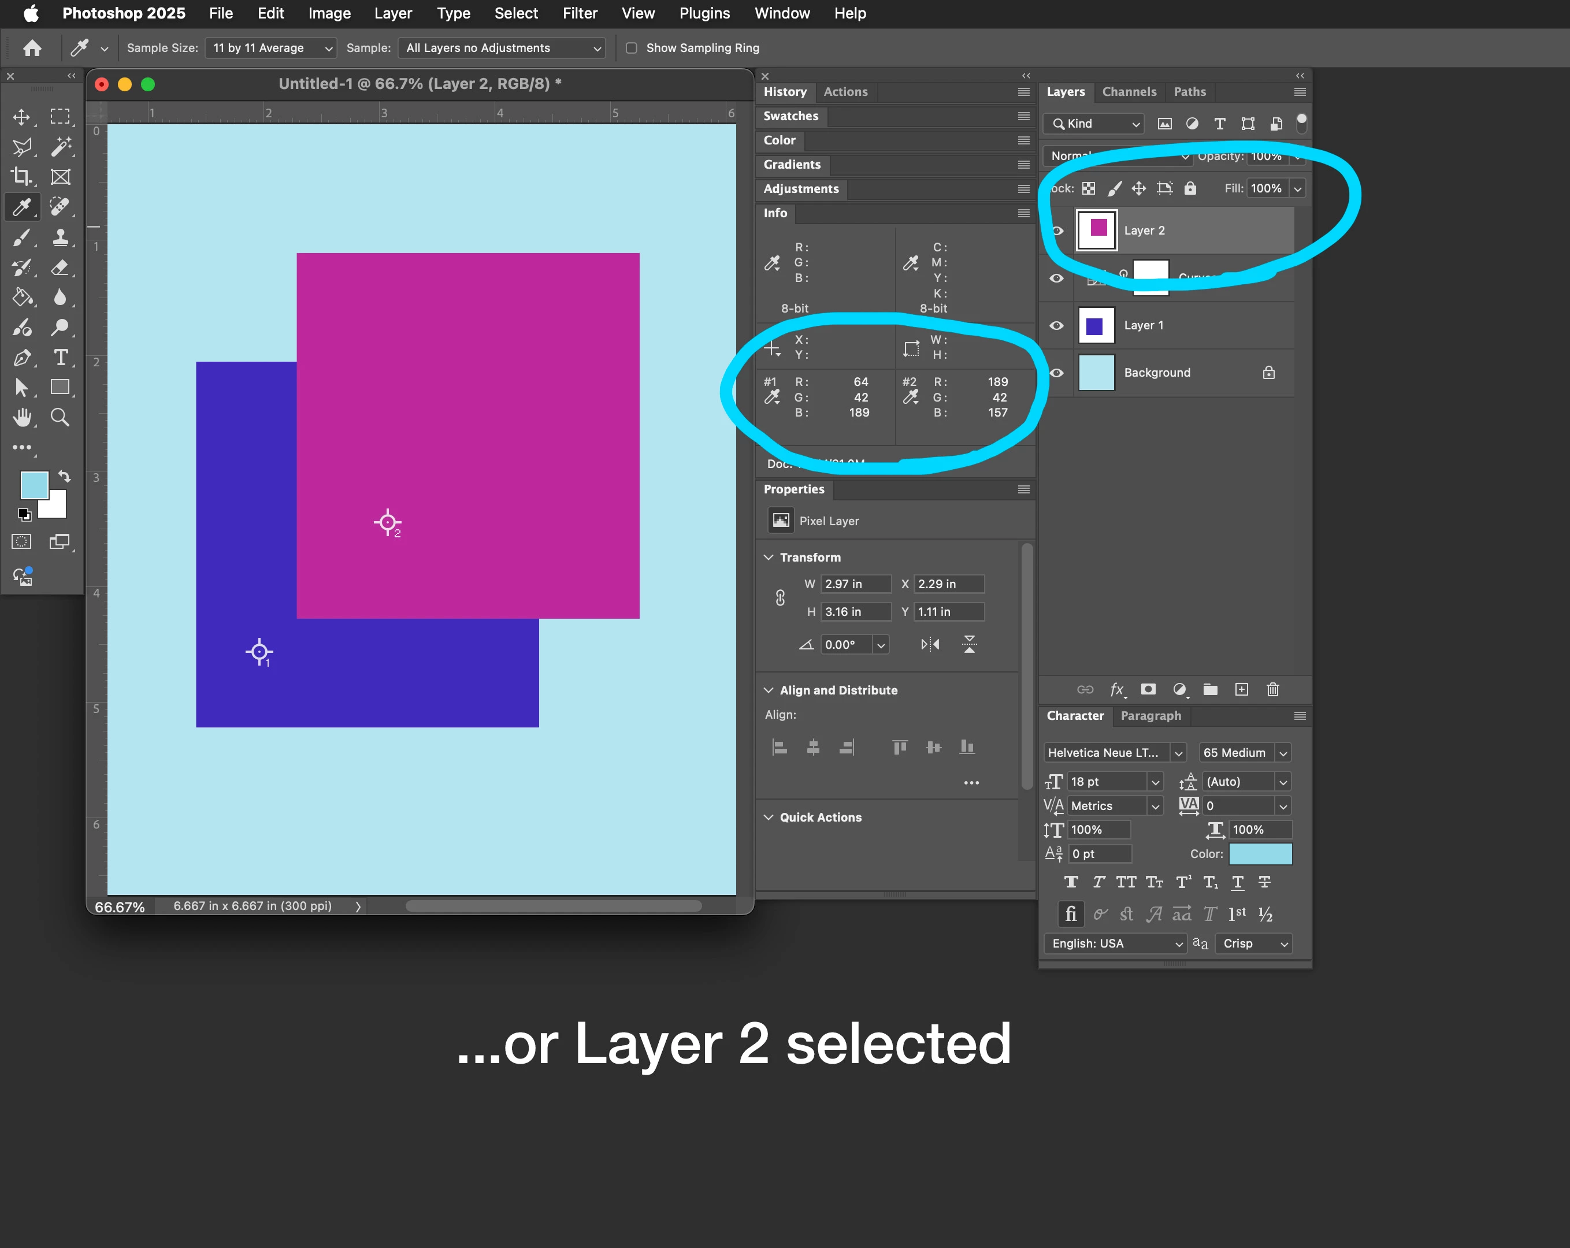Select the Horizontal Type tool
The height and width of the screenshot is (1248, 1570).
point(61,358)
